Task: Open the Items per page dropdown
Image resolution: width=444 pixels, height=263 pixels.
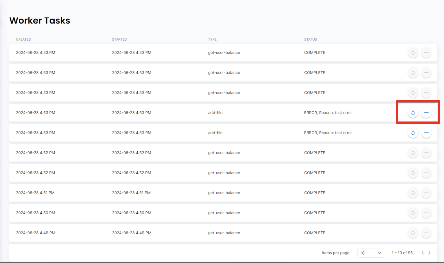Action: click(x=371, y=253)
